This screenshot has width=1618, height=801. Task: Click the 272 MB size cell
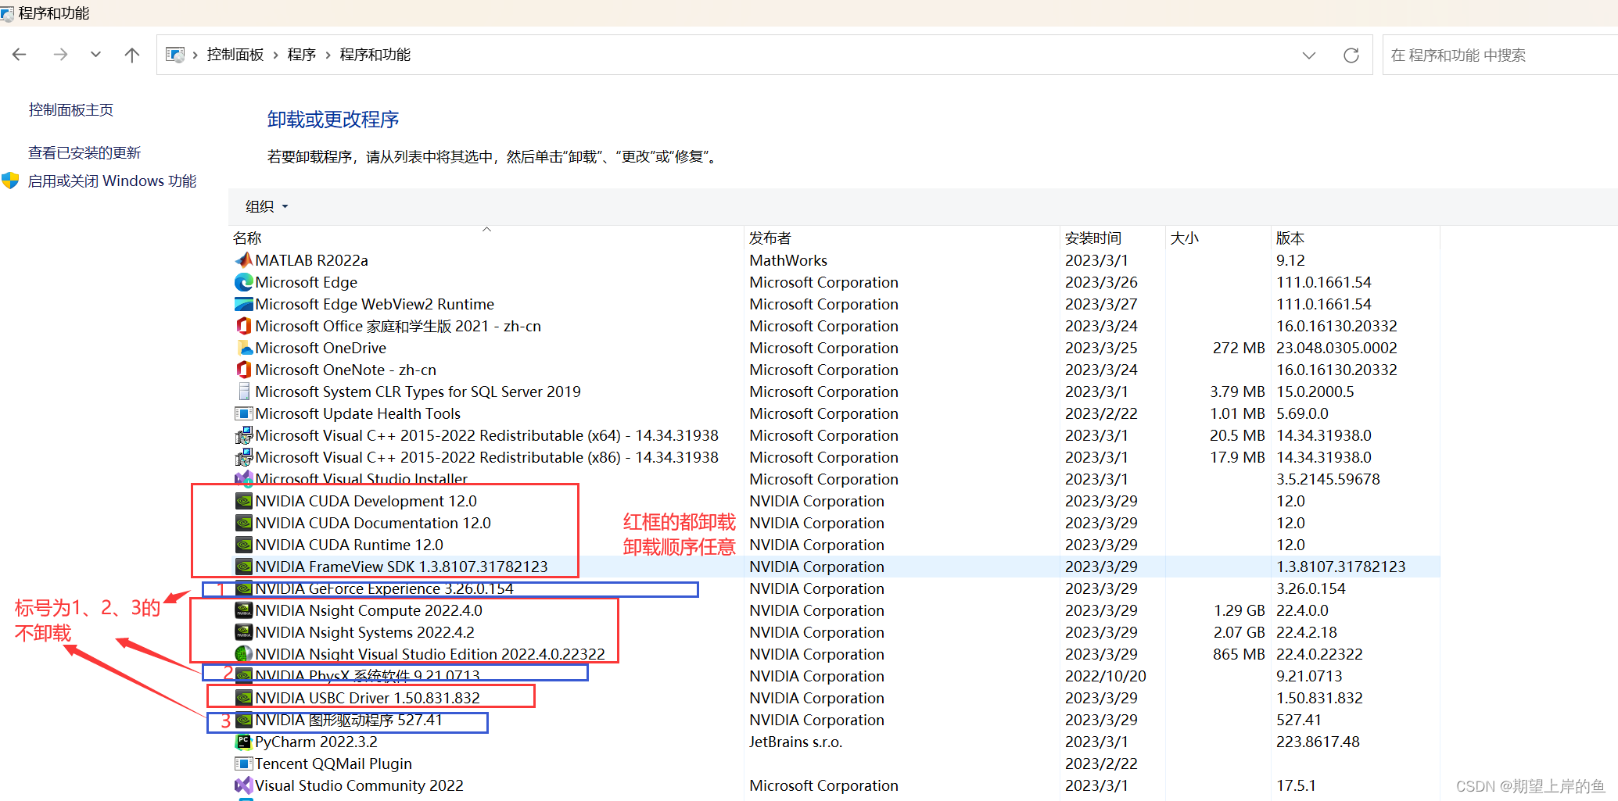coord(1239,348)
